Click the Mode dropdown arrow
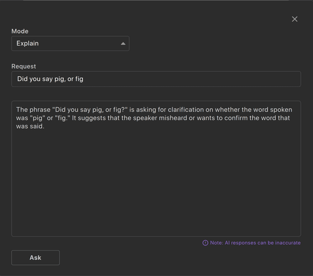The image size is (313, 276). pyautogui.click(x=123, y=44)
